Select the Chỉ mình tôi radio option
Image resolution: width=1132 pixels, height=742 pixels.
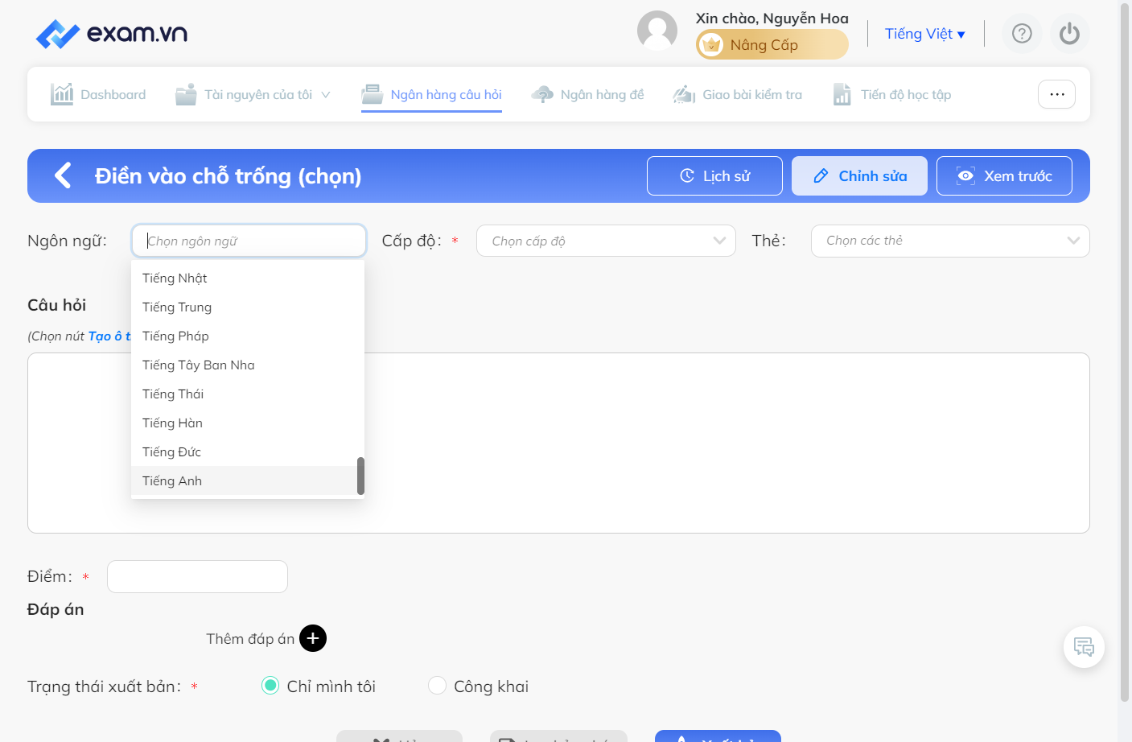(x=271, y=686)
